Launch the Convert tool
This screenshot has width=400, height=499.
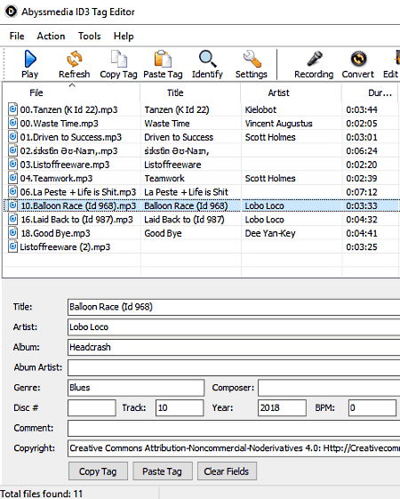click(x=358, y=65)
